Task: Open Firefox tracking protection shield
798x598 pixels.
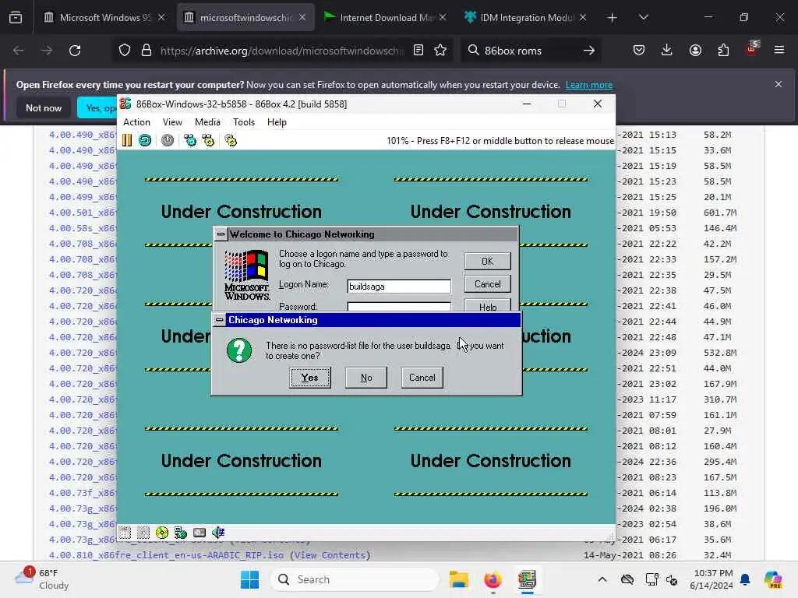Action: point(125,51)
